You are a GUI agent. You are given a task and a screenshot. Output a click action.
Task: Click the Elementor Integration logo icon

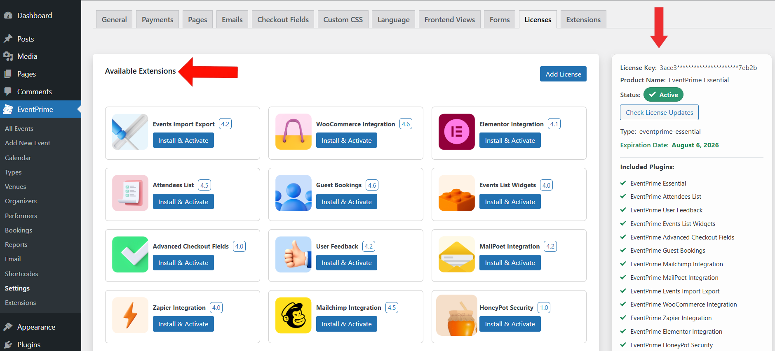point(456,132)
